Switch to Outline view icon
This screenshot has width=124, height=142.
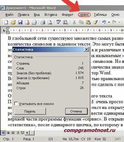pyautogui.click(x=18, y=133)
